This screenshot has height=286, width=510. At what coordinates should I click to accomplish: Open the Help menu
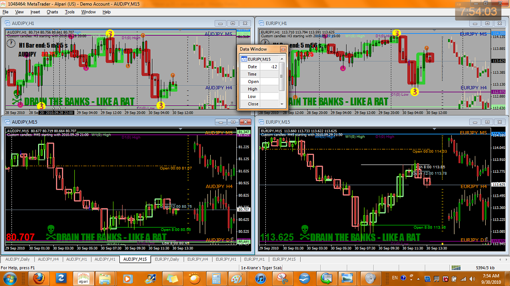click(x=106, y=12)
